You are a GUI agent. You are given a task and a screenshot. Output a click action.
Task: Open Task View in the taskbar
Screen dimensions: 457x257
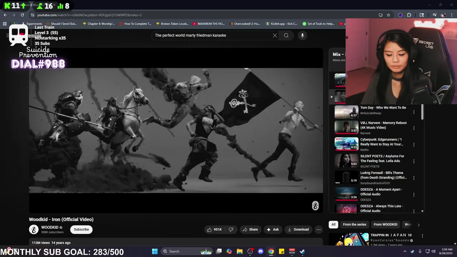pyautogui.click(x=219, y=251)
